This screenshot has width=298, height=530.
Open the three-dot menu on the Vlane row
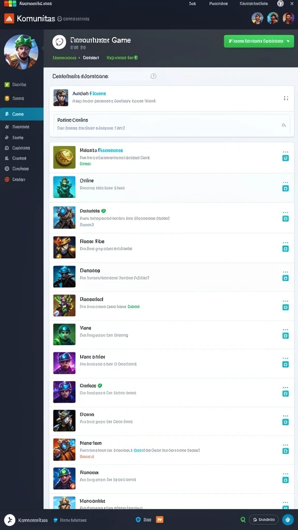coord(286,330)
